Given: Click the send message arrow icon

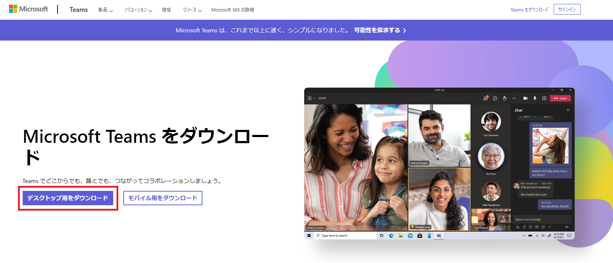Looking at the screenshot, I should (567, 227).
